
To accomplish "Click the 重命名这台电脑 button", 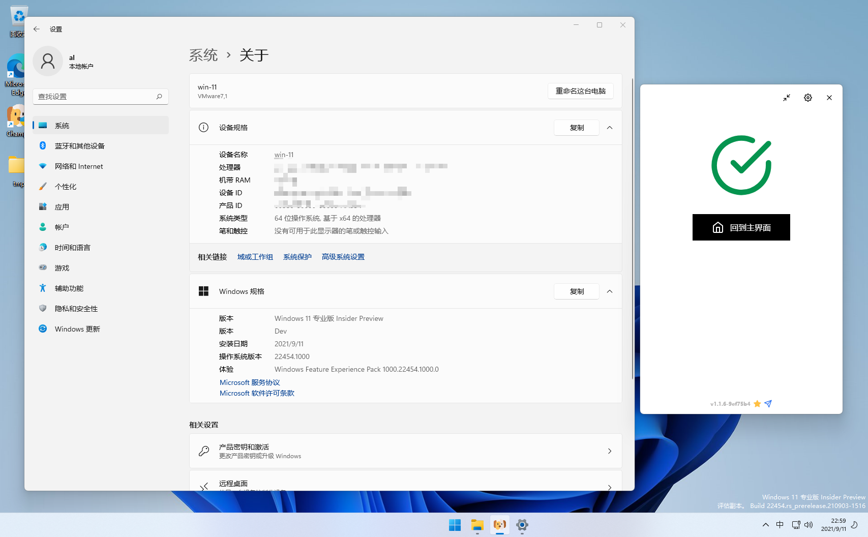I will [x=581, y=91].
